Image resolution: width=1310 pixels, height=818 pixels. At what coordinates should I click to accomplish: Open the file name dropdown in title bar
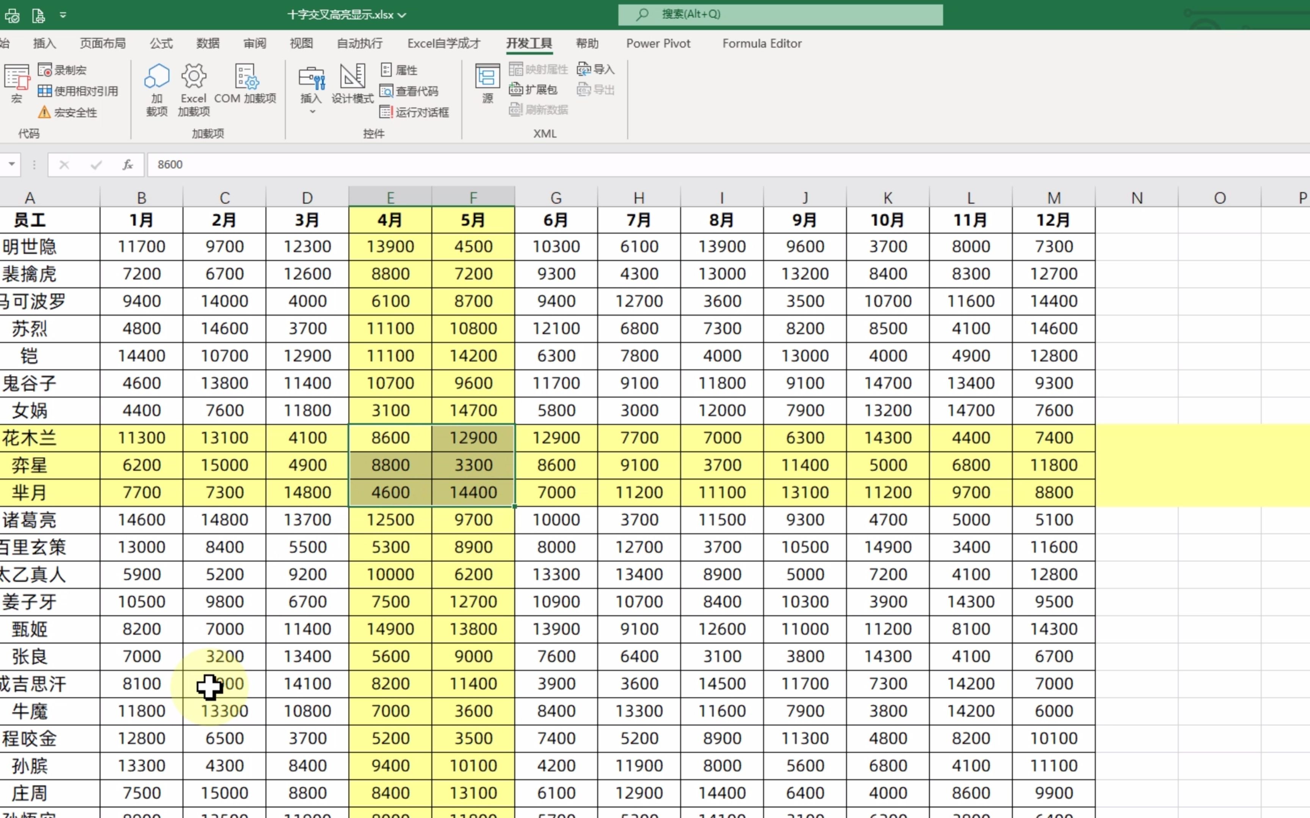coord(402,15)
